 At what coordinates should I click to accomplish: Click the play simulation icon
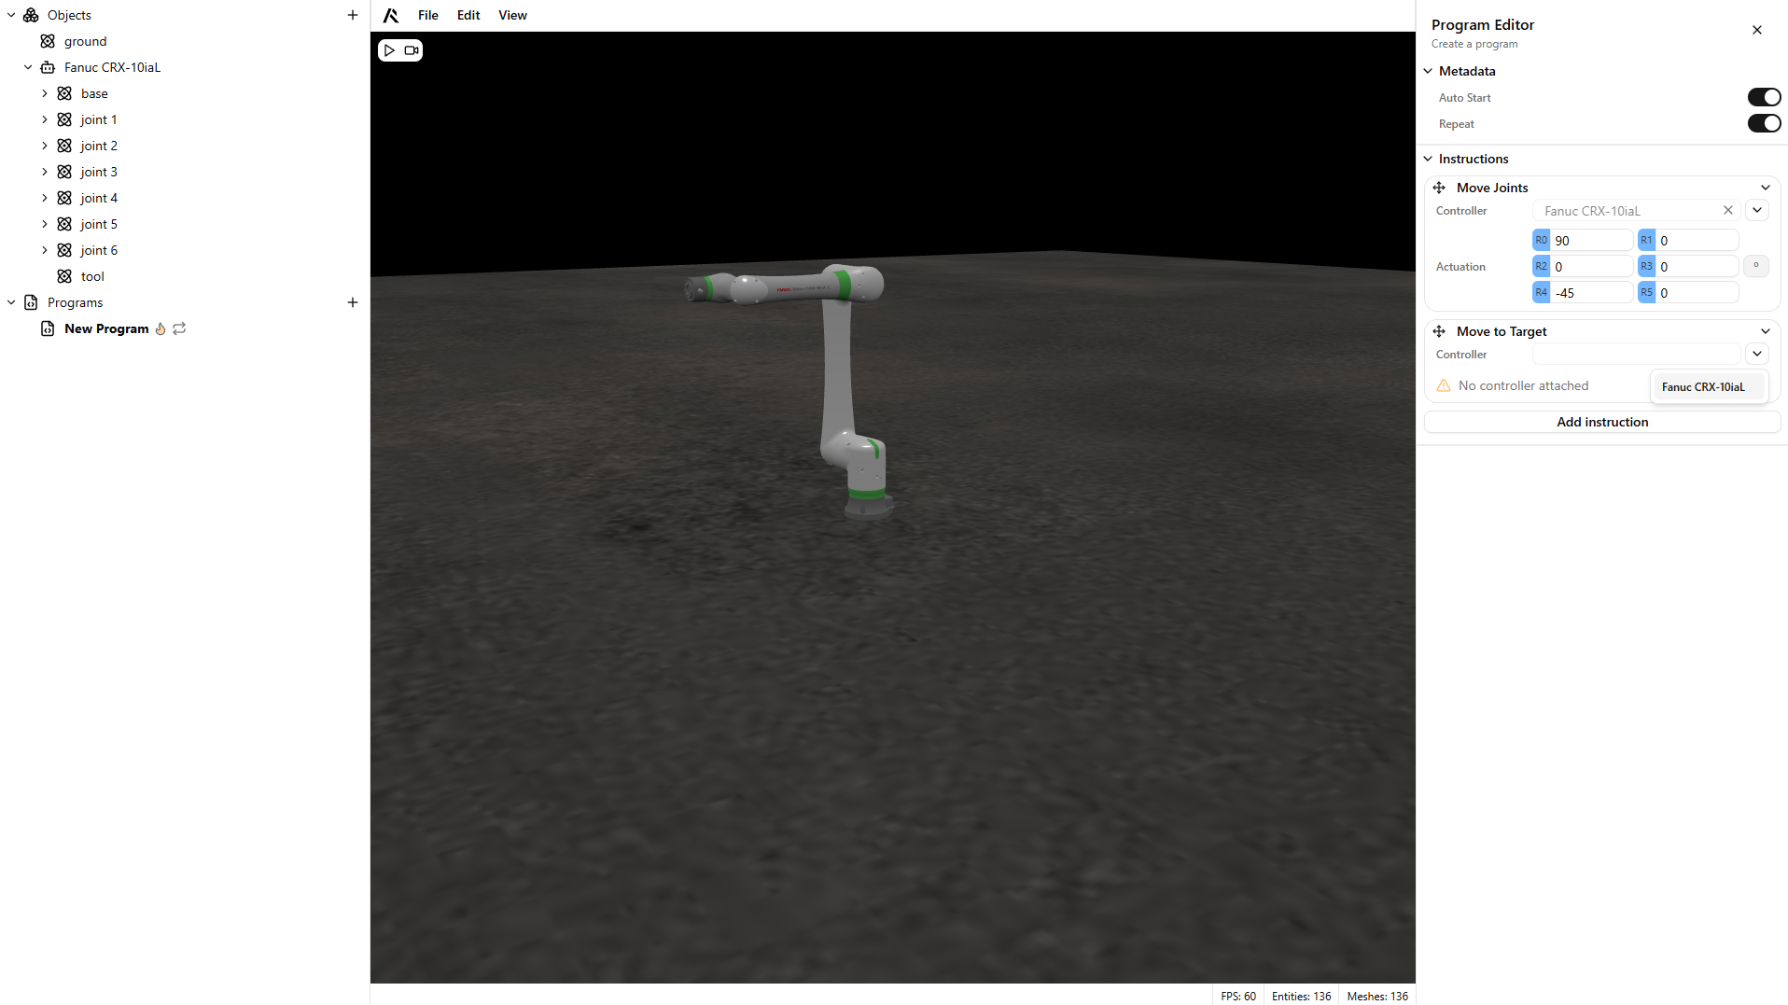389,50
